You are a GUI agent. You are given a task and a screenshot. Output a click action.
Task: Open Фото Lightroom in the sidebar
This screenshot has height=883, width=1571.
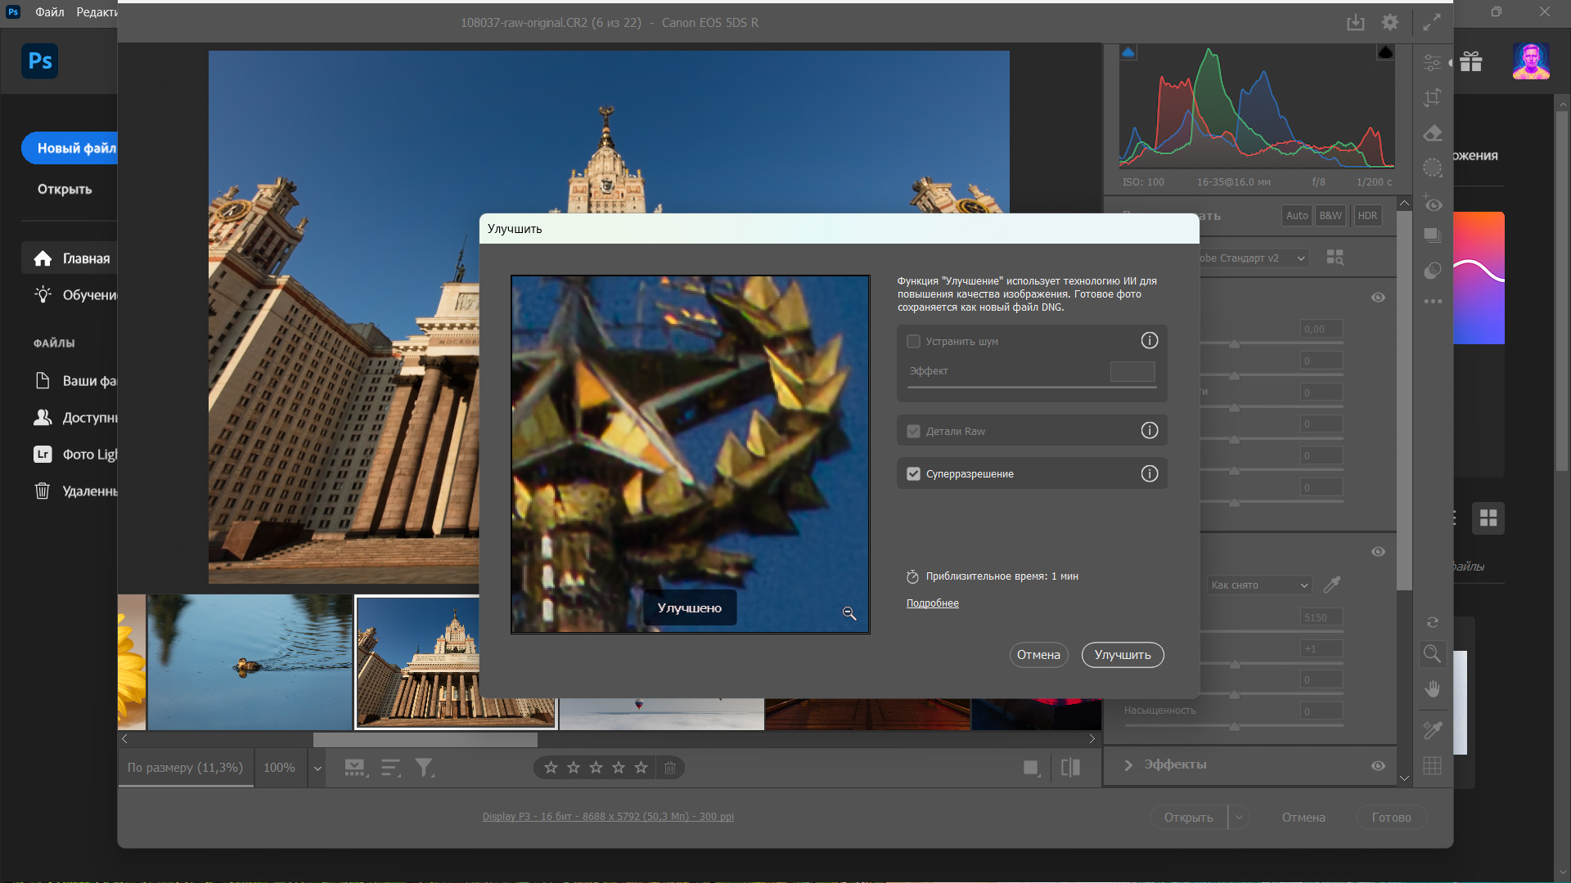tap(75, 455)
